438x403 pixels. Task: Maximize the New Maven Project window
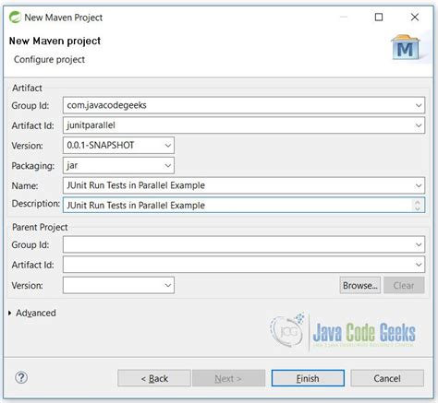[x=379, y=17]
